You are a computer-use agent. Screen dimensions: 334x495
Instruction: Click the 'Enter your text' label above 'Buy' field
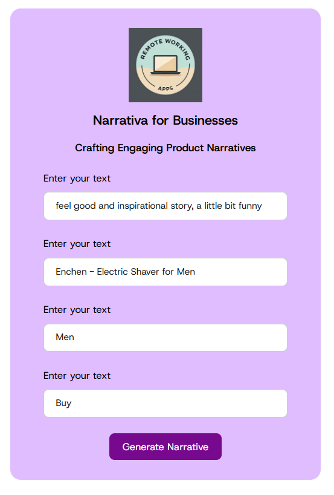coord(77,376)
